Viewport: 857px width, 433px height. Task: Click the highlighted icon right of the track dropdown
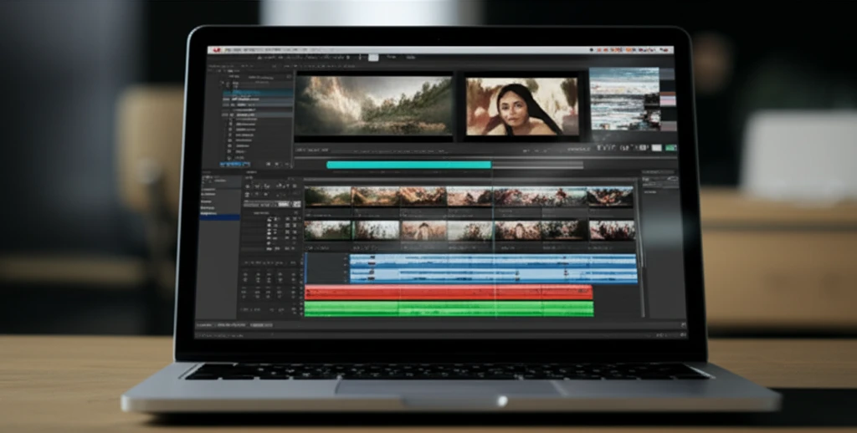tap(295, 204)
